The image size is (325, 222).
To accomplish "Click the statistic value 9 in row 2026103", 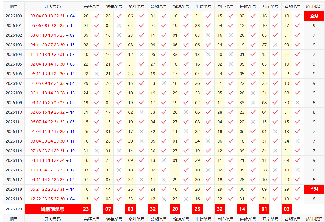I will click(x=314, y=45).
